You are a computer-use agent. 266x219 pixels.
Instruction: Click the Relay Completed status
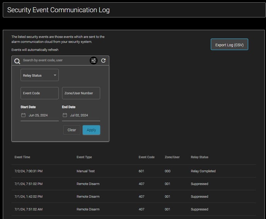pos(203,171)
